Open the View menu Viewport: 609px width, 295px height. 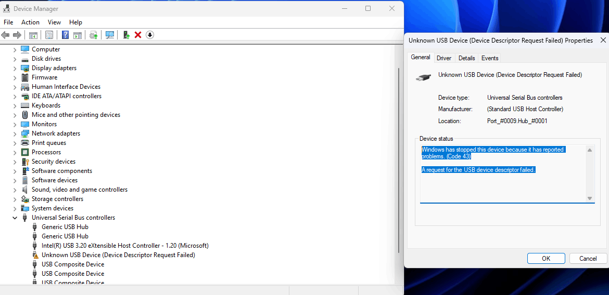point(54,22)
